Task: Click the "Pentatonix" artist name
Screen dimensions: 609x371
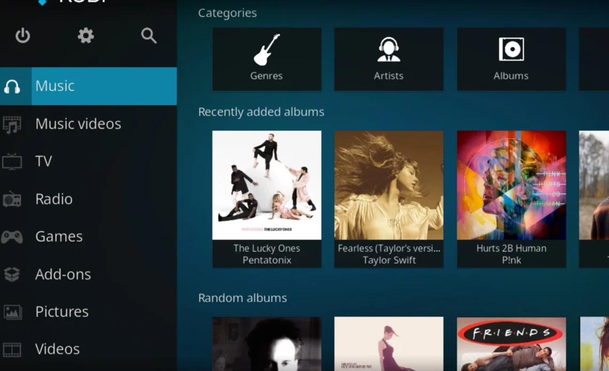Action: (267, 260)
